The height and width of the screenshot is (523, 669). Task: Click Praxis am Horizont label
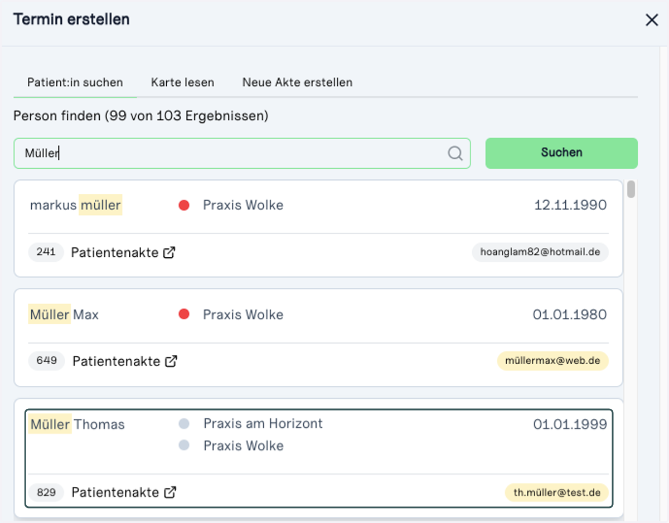(263, 424)
